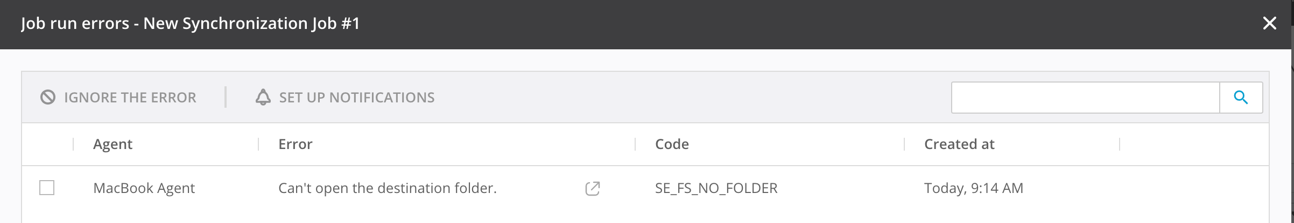The height and width of the screenshot is (223, 1294).
Task: Open error details via external link icon
Action: (592, 188)
